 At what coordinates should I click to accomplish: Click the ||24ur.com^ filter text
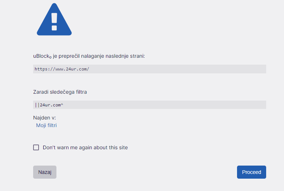click(x=49, y=105)
